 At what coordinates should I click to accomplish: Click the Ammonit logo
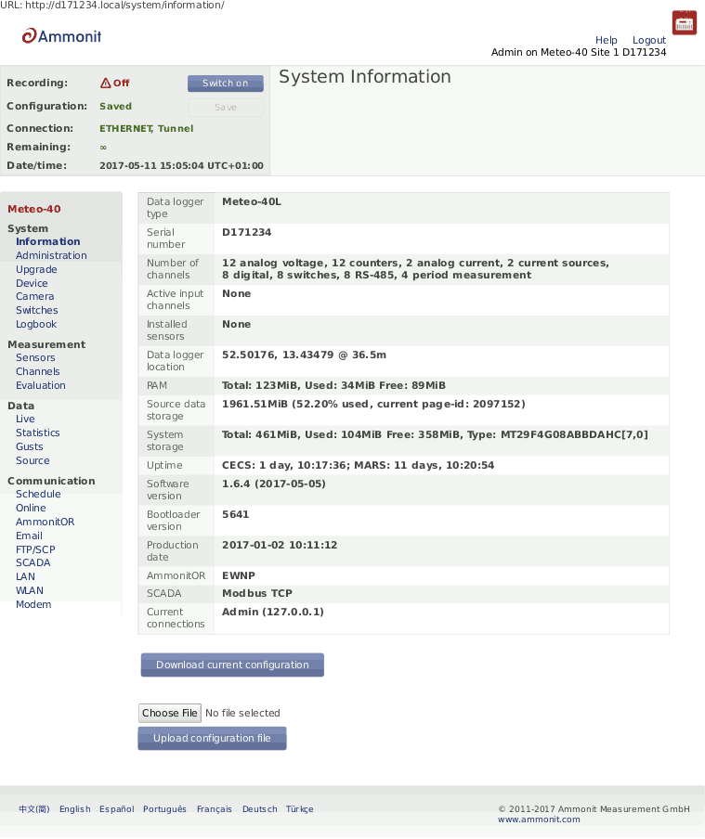pyautogui.click(x=61, y=36)
